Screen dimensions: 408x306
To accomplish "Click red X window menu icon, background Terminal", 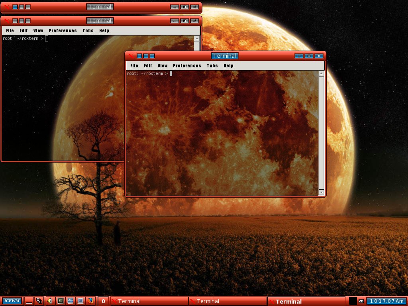I will 7,21.
